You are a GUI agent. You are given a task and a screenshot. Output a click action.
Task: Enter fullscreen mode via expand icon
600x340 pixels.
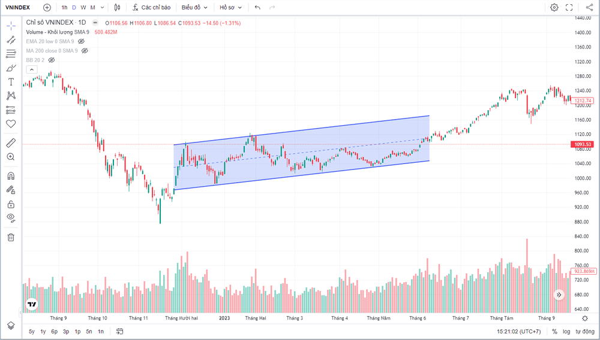569,7
